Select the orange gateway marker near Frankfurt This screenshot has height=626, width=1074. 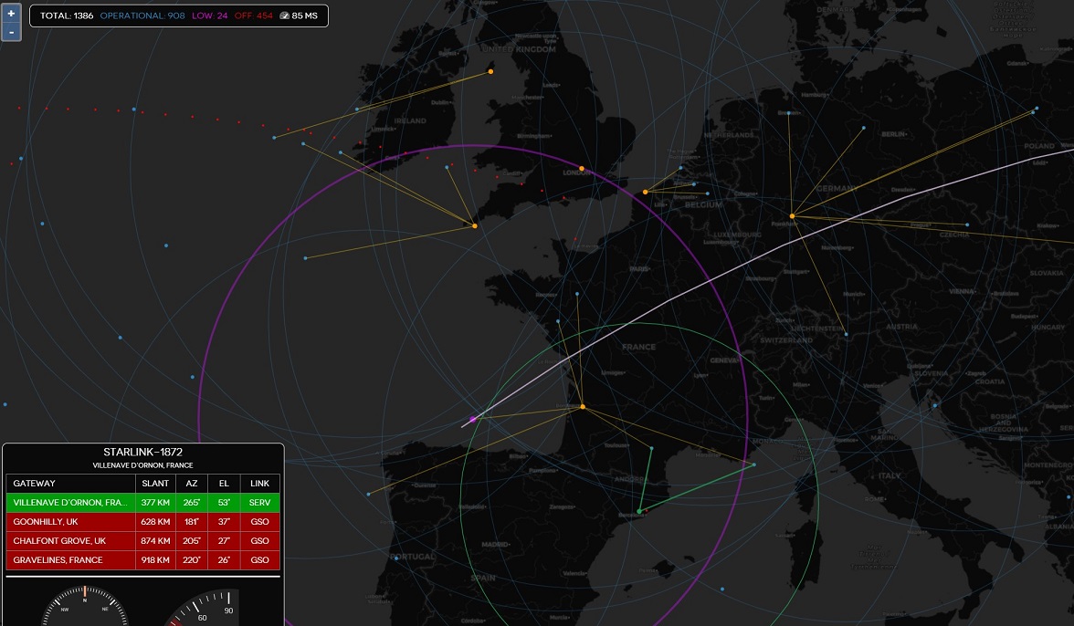[x=792, y=216]
